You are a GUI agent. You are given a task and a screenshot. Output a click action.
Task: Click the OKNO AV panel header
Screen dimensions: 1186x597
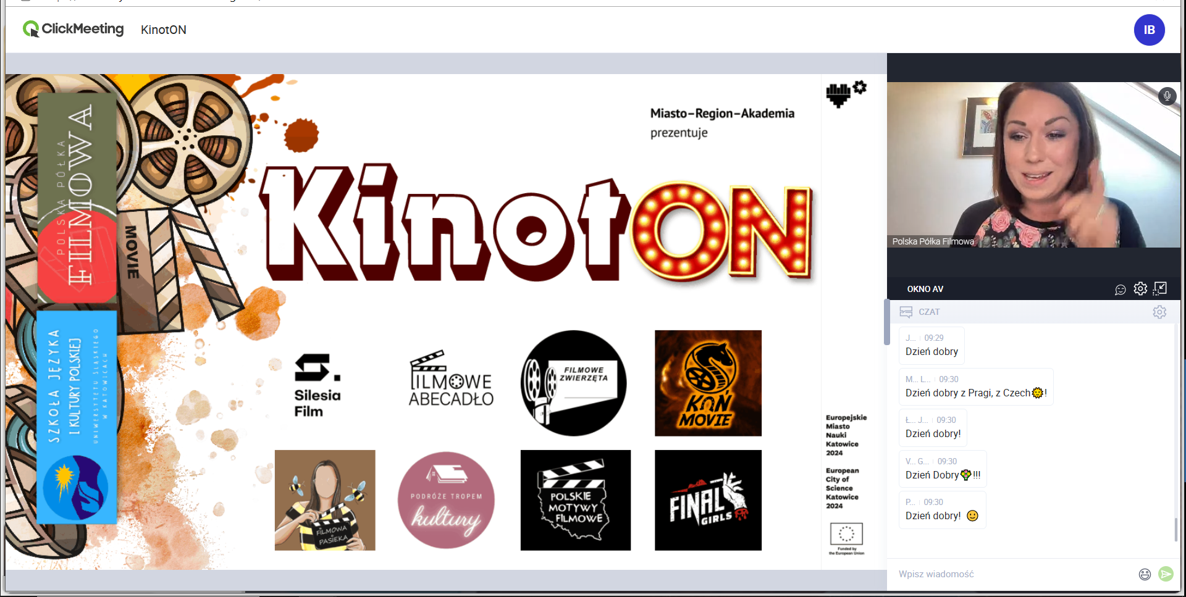[x=925, y=289]
